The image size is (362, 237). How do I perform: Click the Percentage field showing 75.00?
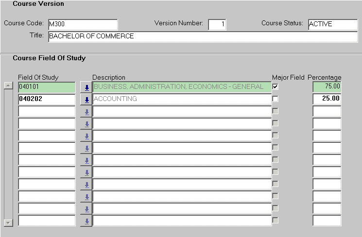coord(327,87)
